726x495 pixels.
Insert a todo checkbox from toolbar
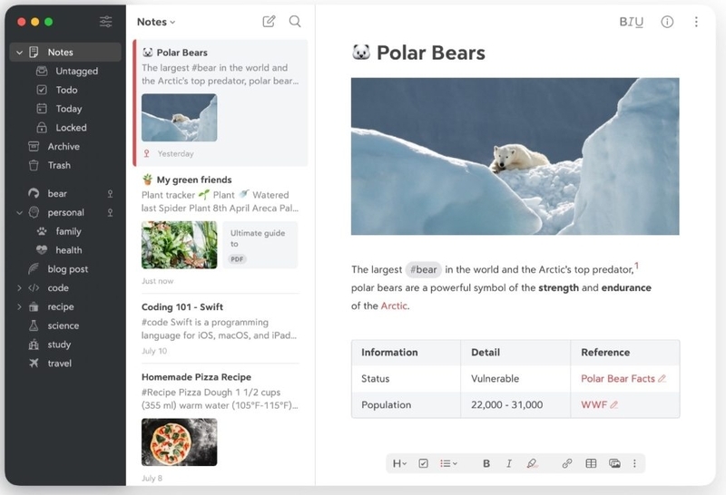[x=423, y=463]
